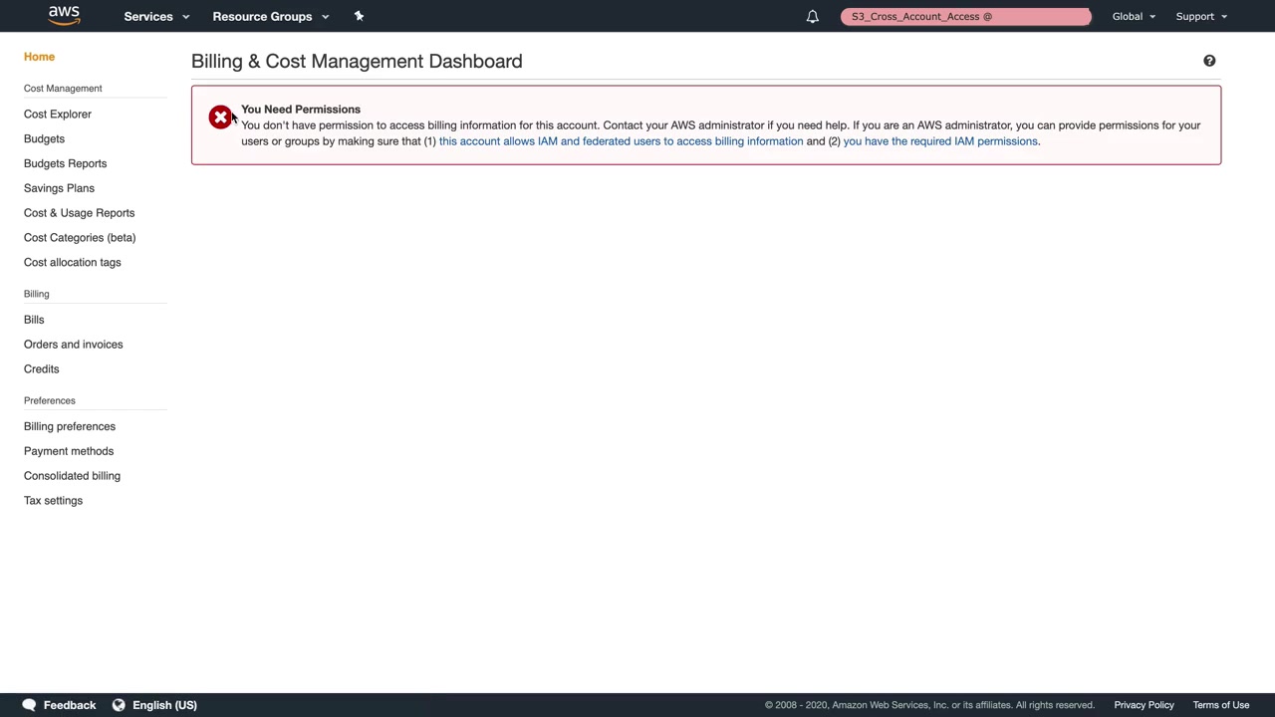This screenshot has width=1275, height=717.
Task: Open Tax settings
Action: (53, 501)
